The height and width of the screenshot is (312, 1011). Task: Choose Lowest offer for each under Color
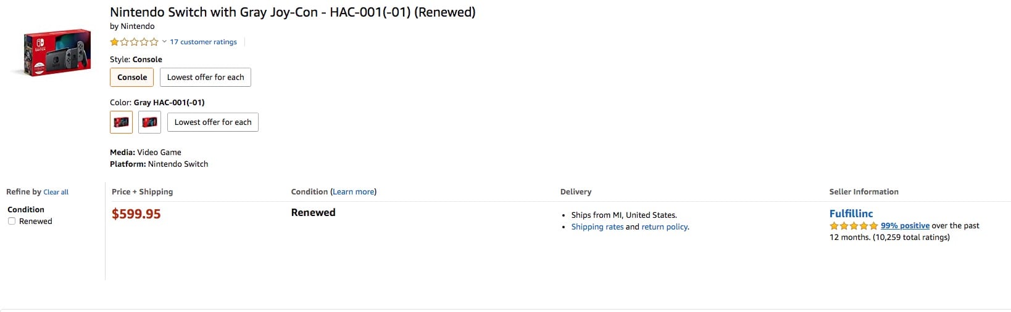[x=213, y=122]
